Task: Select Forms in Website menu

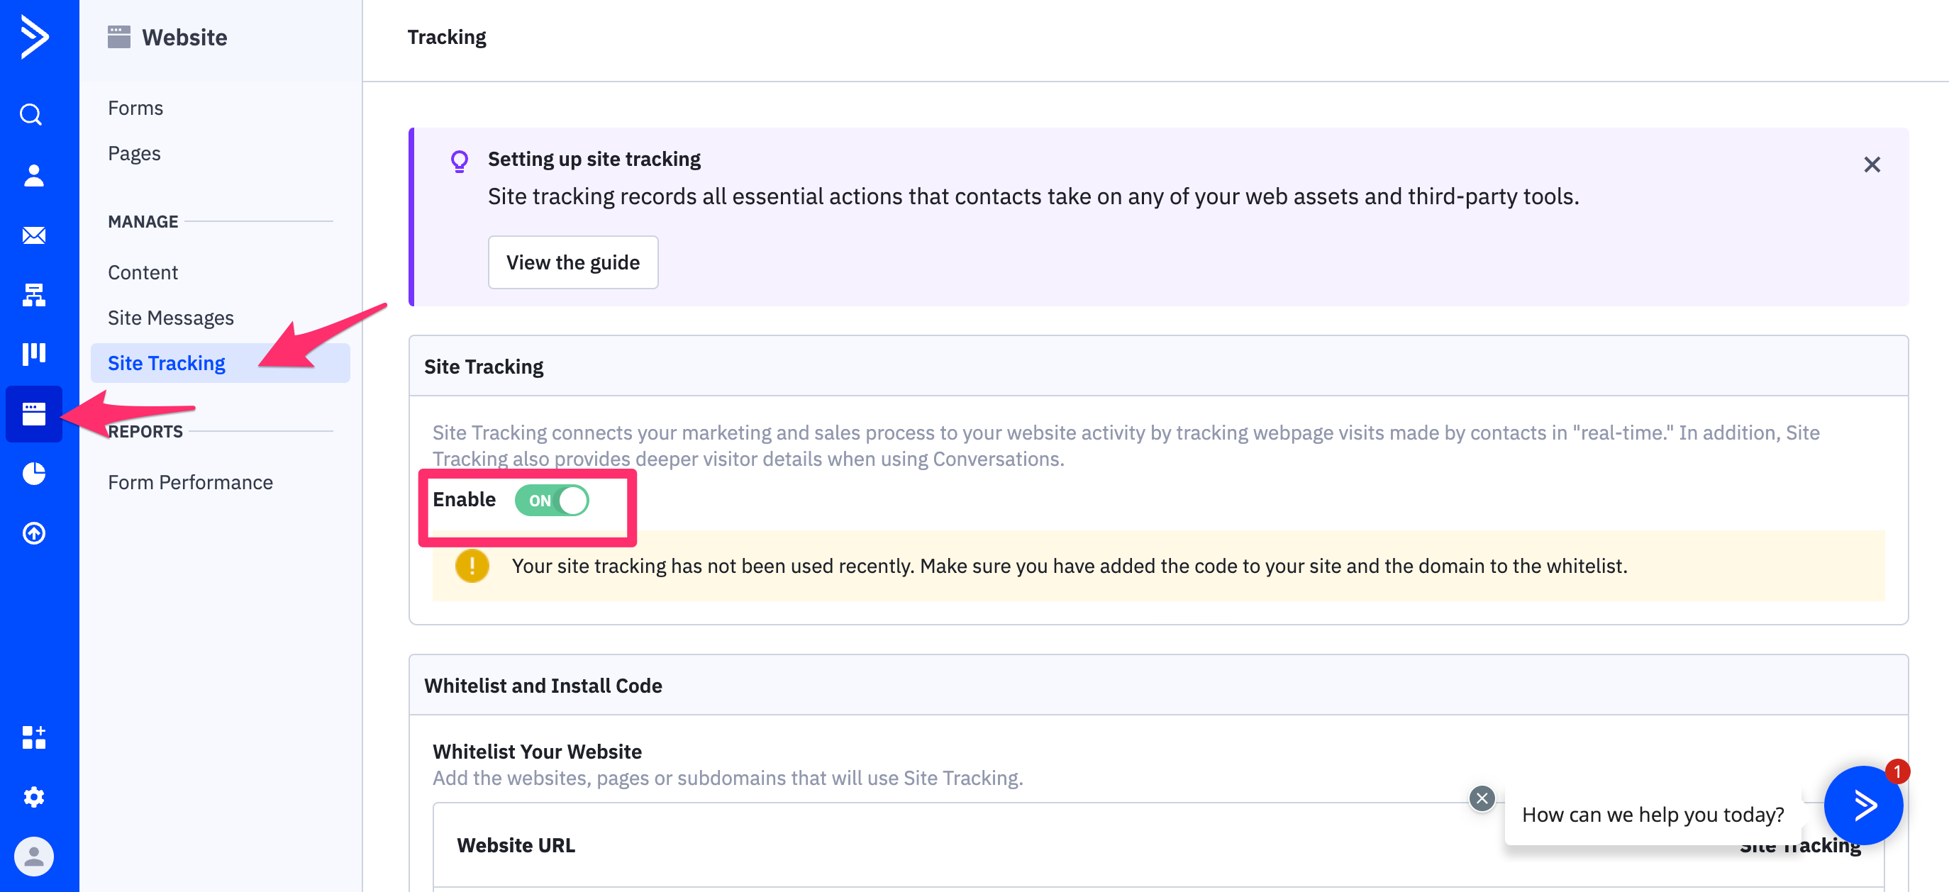Action: click(x=135, y=108)
